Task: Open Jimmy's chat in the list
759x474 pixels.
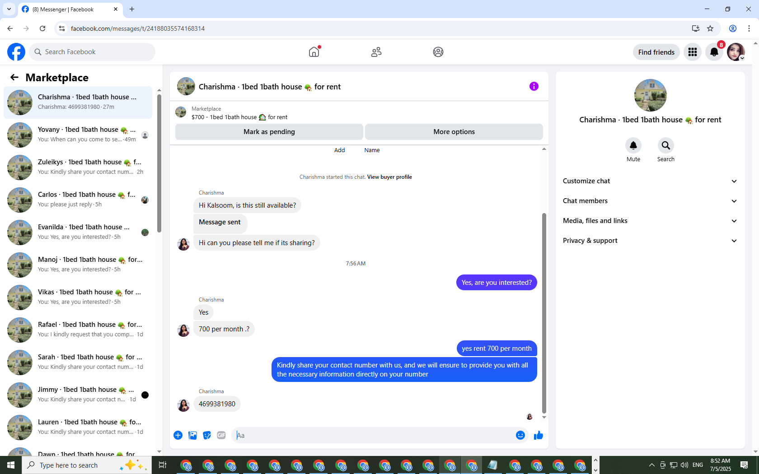Action: [78, 395]
